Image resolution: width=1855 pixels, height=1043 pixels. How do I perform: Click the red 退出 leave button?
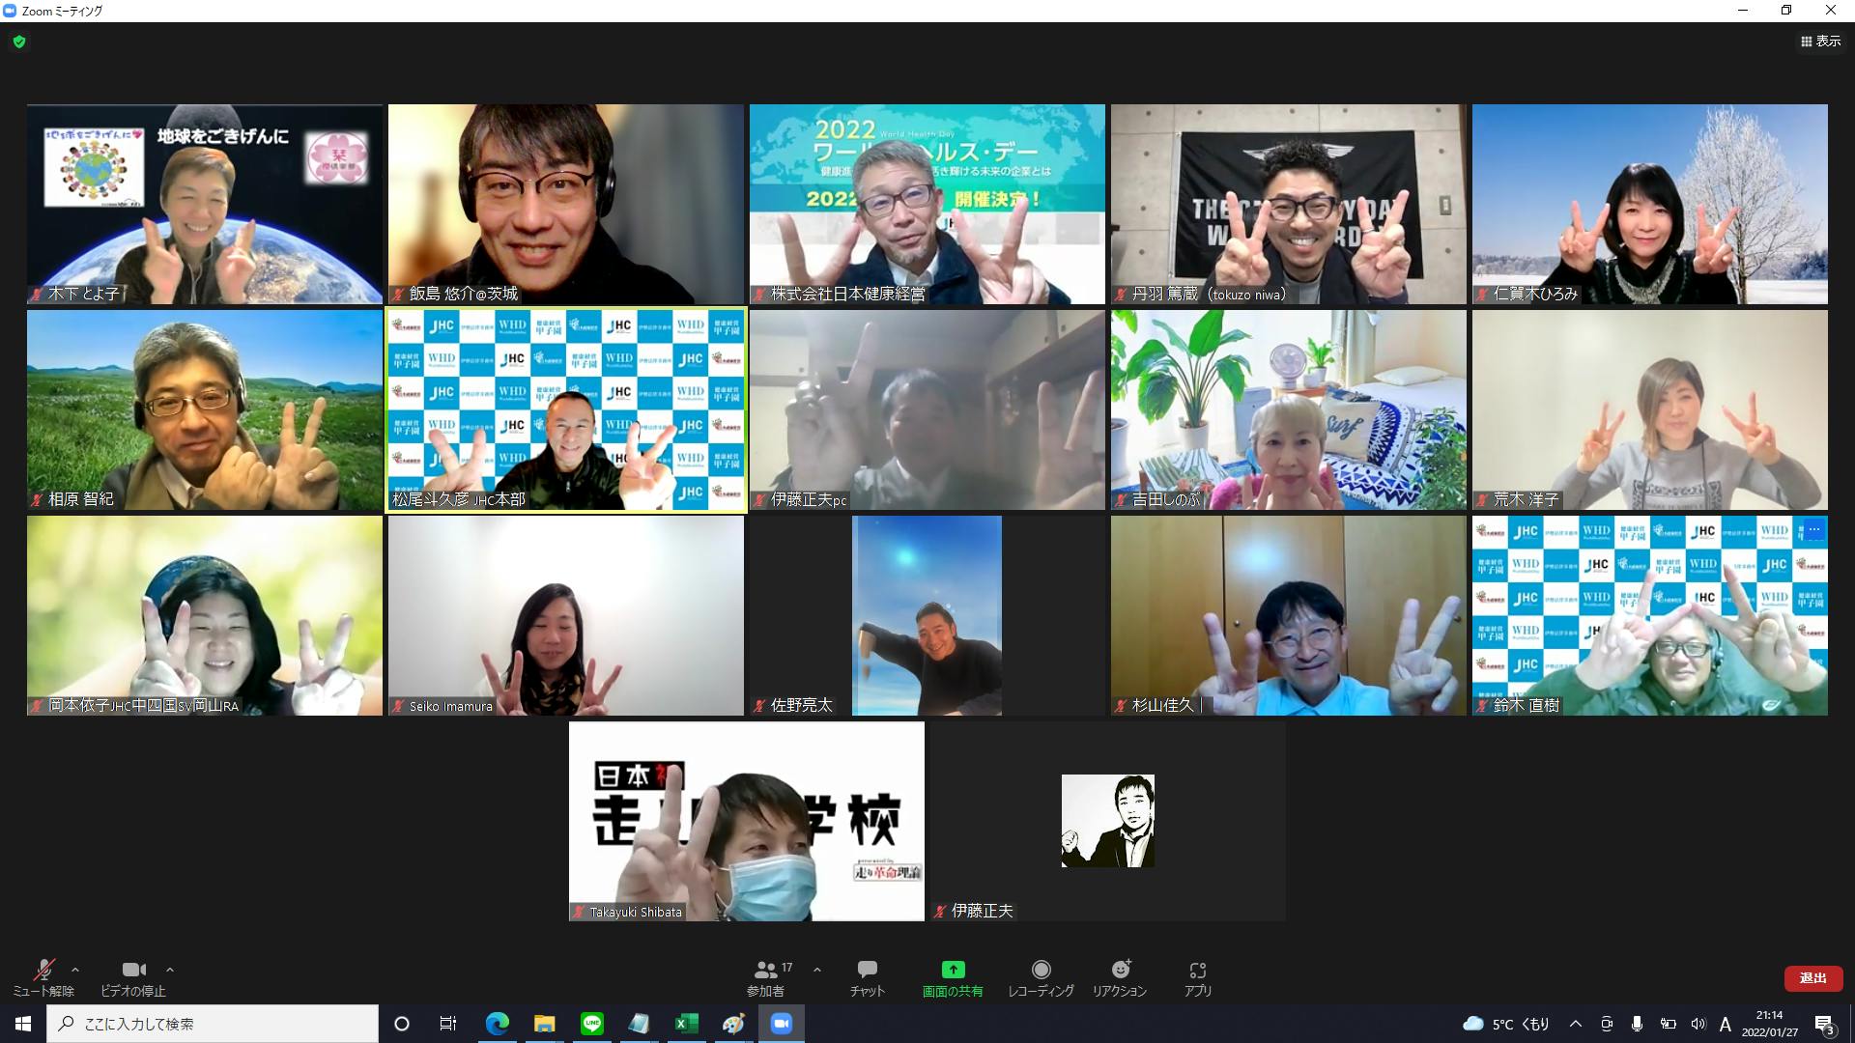click(x=1812, y=978)
